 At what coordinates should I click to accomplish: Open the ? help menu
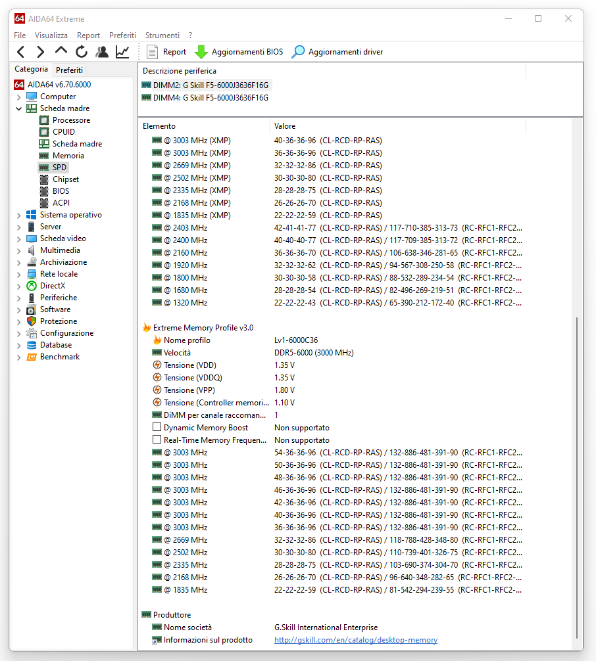click(x=190, y=35)
